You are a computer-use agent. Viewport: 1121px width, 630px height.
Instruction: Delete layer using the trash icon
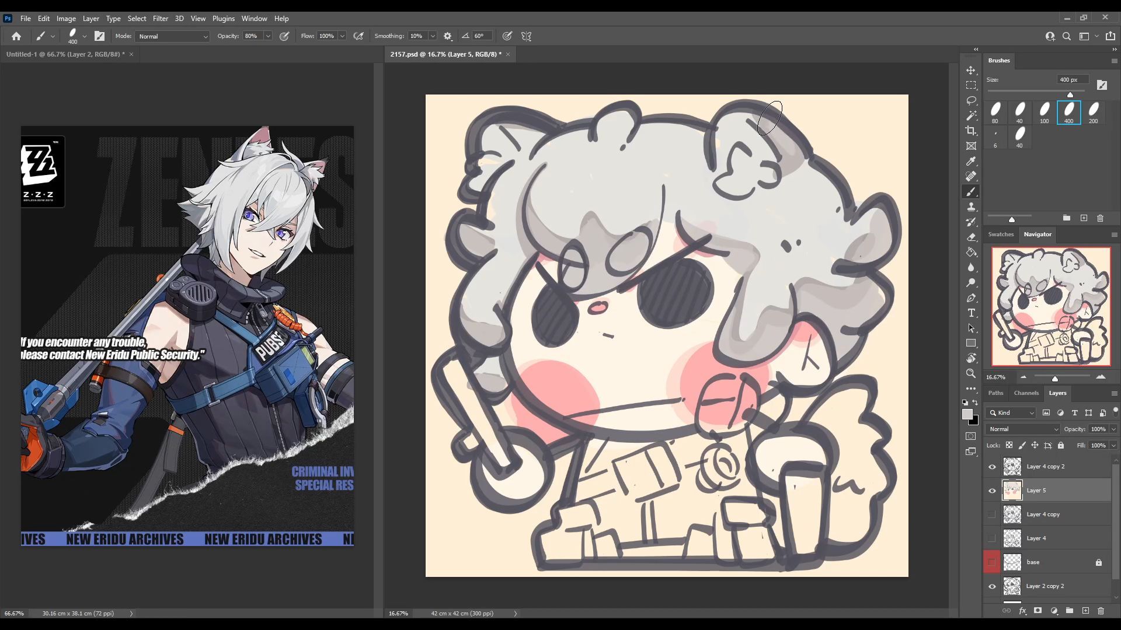pyautogui.click(x=1101, y=611)
